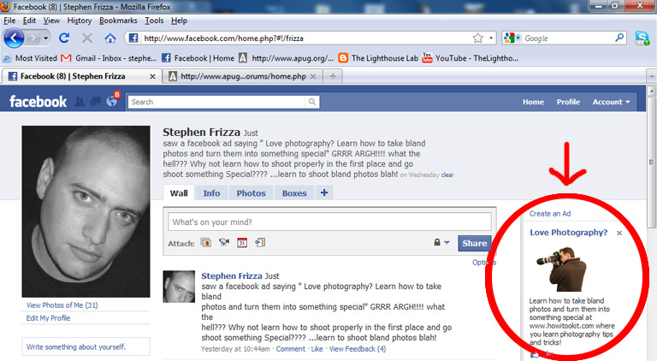The height and width of the screenshot is (361, 657).
Task: Open the Profile link in top bar
Action: [x=568, y=102]
